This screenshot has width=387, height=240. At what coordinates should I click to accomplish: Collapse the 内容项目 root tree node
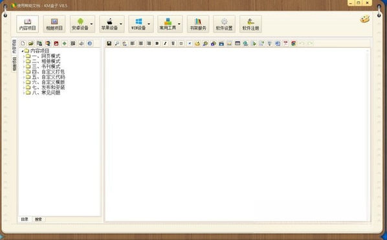(23, 51)
